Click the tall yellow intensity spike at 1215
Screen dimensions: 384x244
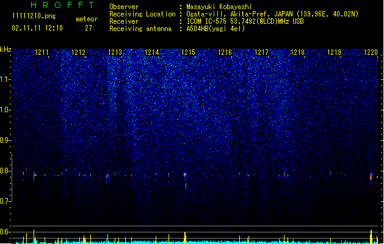click(x=185, y=238)
